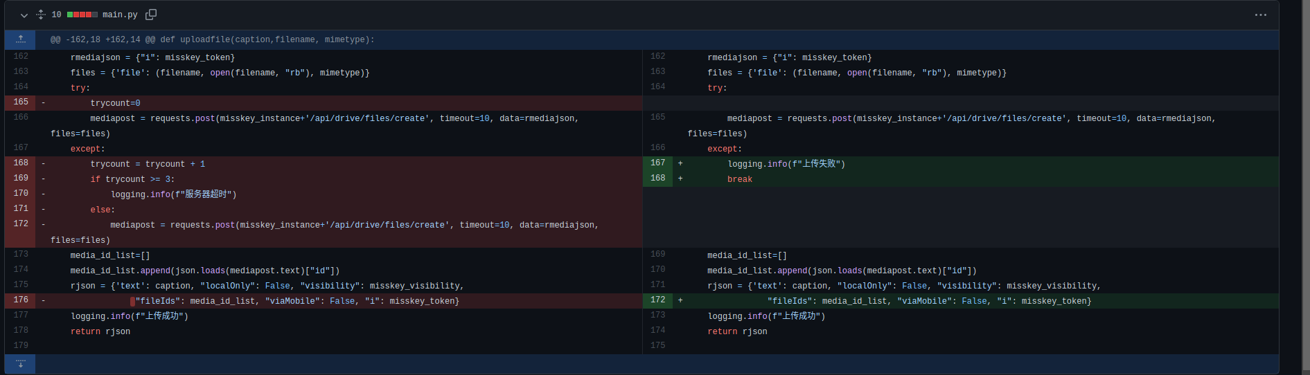Click added line number 168 on right
Image resolution: width=1310 pixels, height=375 pixels.
tap(657, 179)
